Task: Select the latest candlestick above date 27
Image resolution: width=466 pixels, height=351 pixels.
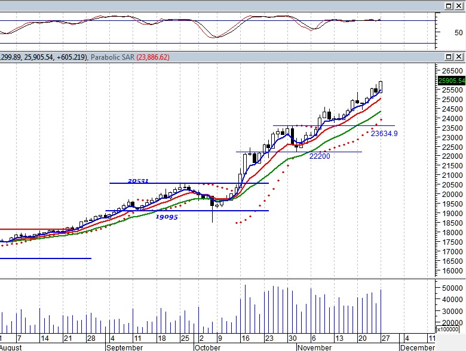Action: click(381, 88)
